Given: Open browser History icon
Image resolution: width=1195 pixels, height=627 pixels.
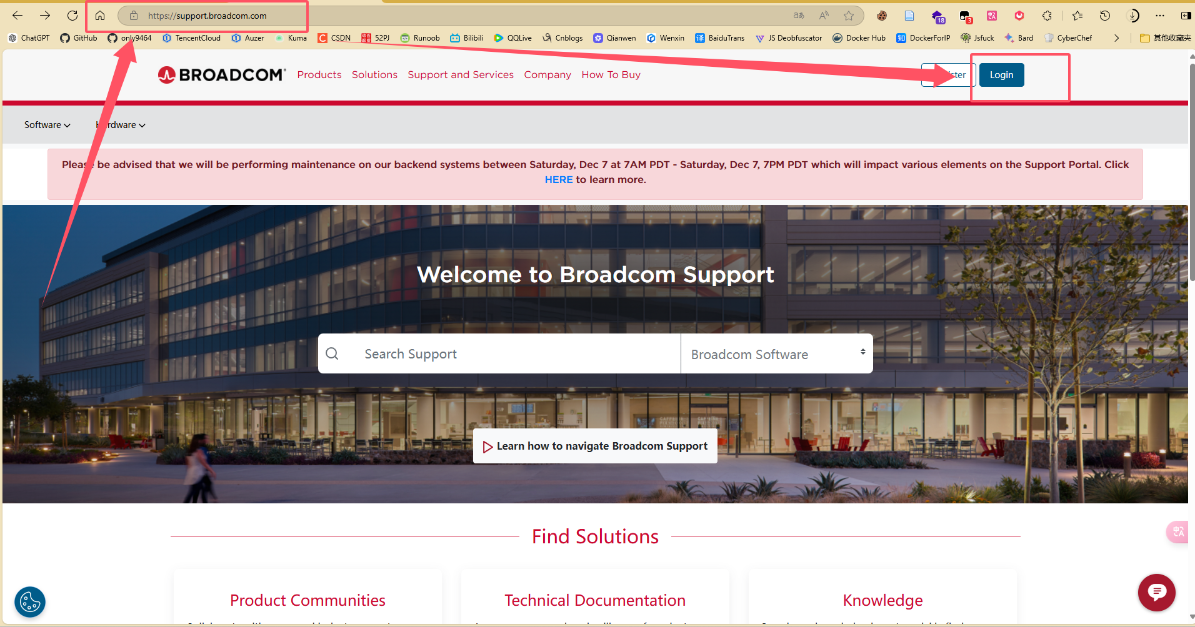Looking at the screenshot, I should tap(1105, 16).
